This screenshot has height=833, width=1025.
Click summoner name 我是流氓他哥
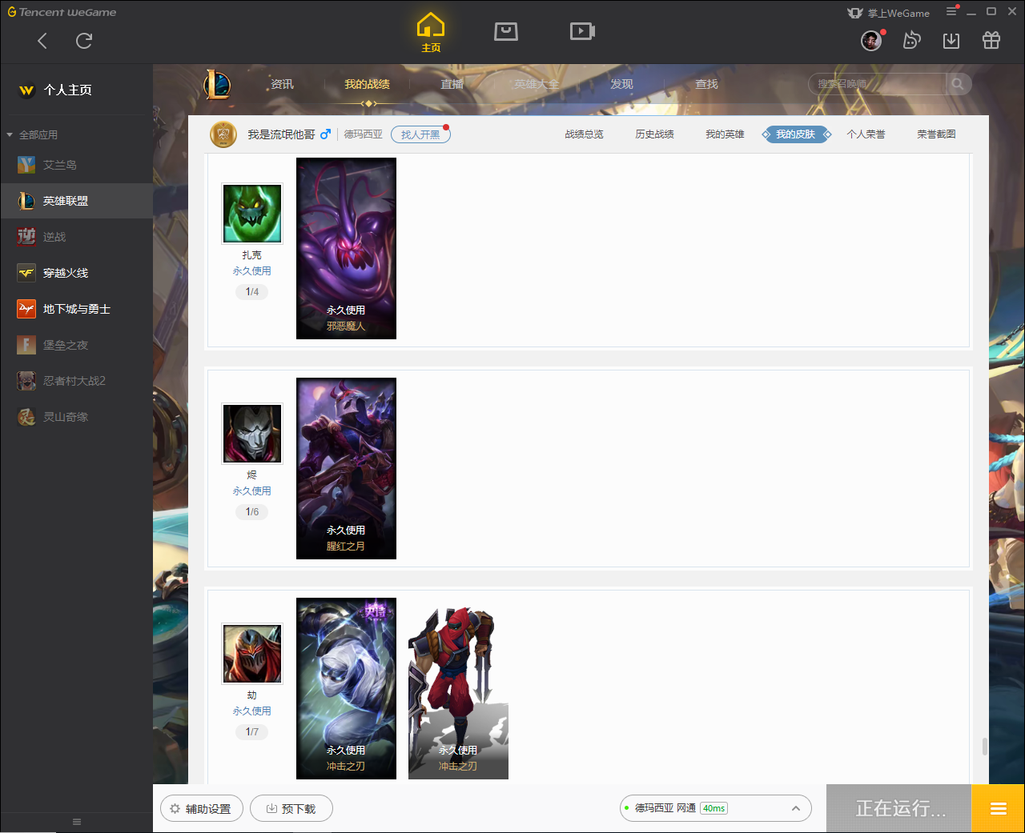coord(281,134)
